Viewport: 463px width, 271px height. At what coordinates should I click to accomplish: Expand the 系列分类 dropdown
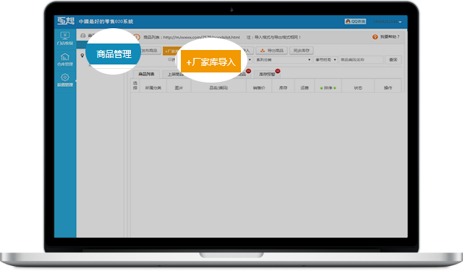(283, 59)
